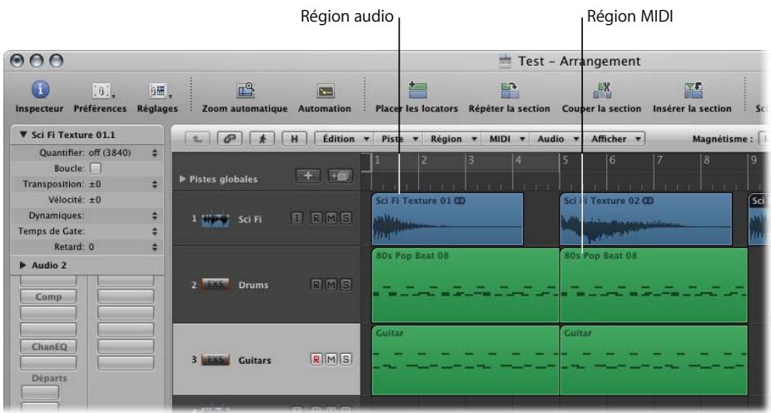Solo the Guitars track
The image size is (771, 413).
[x=346, y=360]
